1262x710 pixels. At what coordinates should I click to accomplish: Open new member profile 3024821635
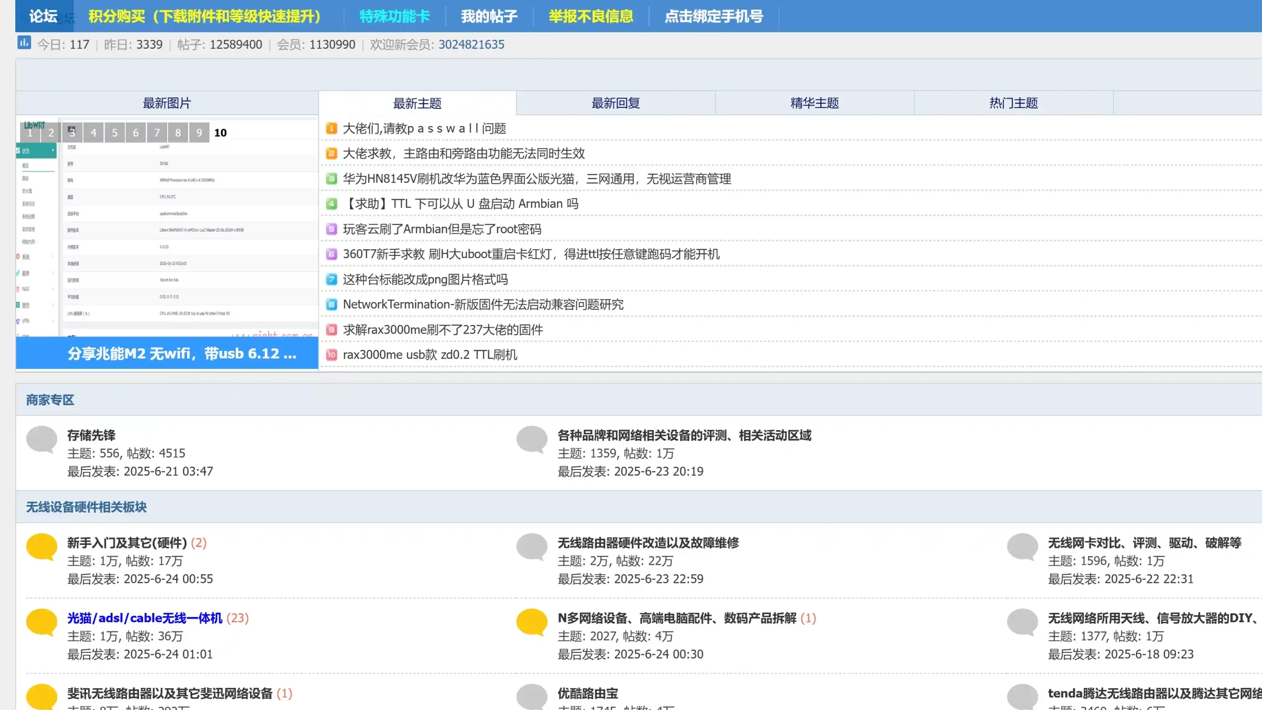coord(471,44)
